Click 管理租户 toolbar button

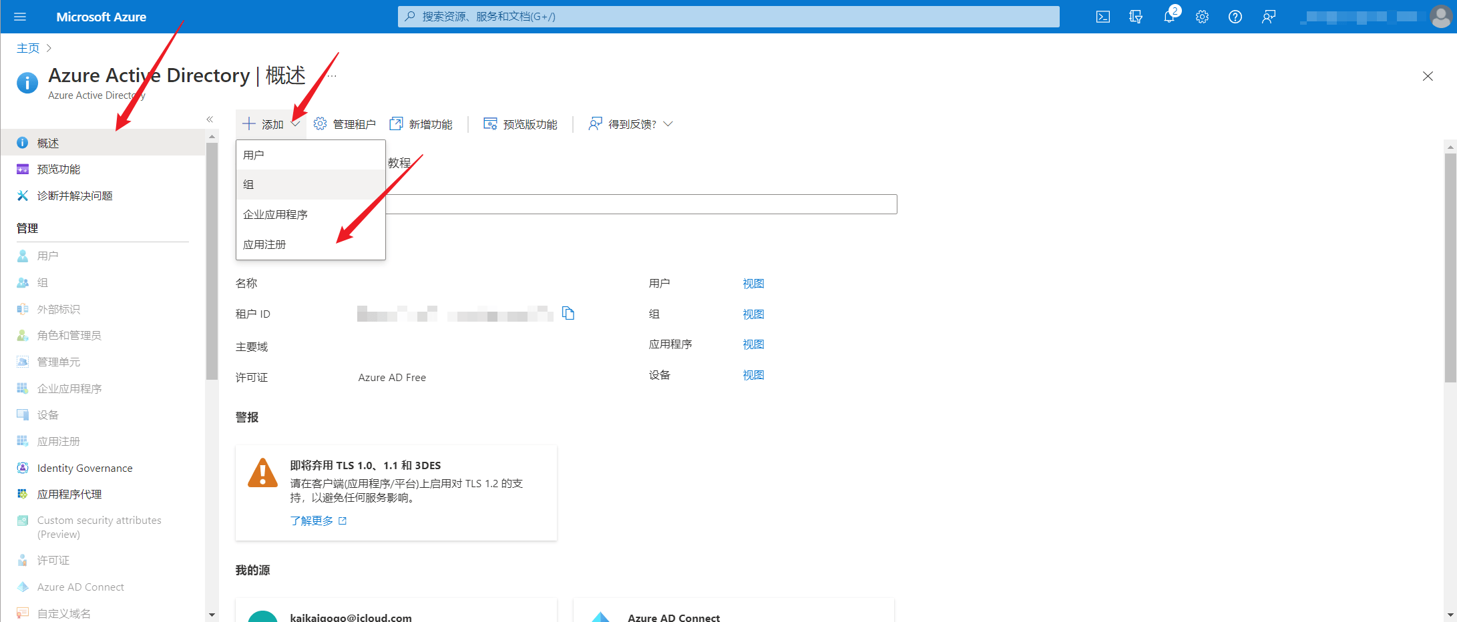pyautogui.click(x=345, y=124)
